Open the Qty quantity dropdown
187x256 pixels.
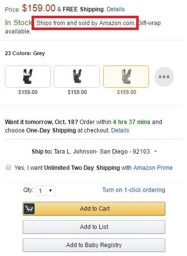(45, 191)
